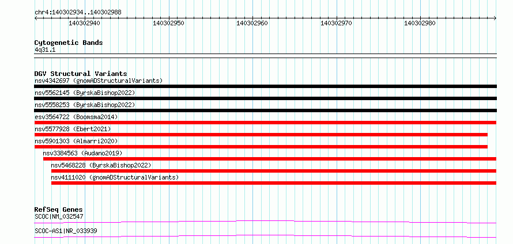Click the red bar under nsv5901303
This screenshot has height=244, width=513.
[x=261, y=147]
